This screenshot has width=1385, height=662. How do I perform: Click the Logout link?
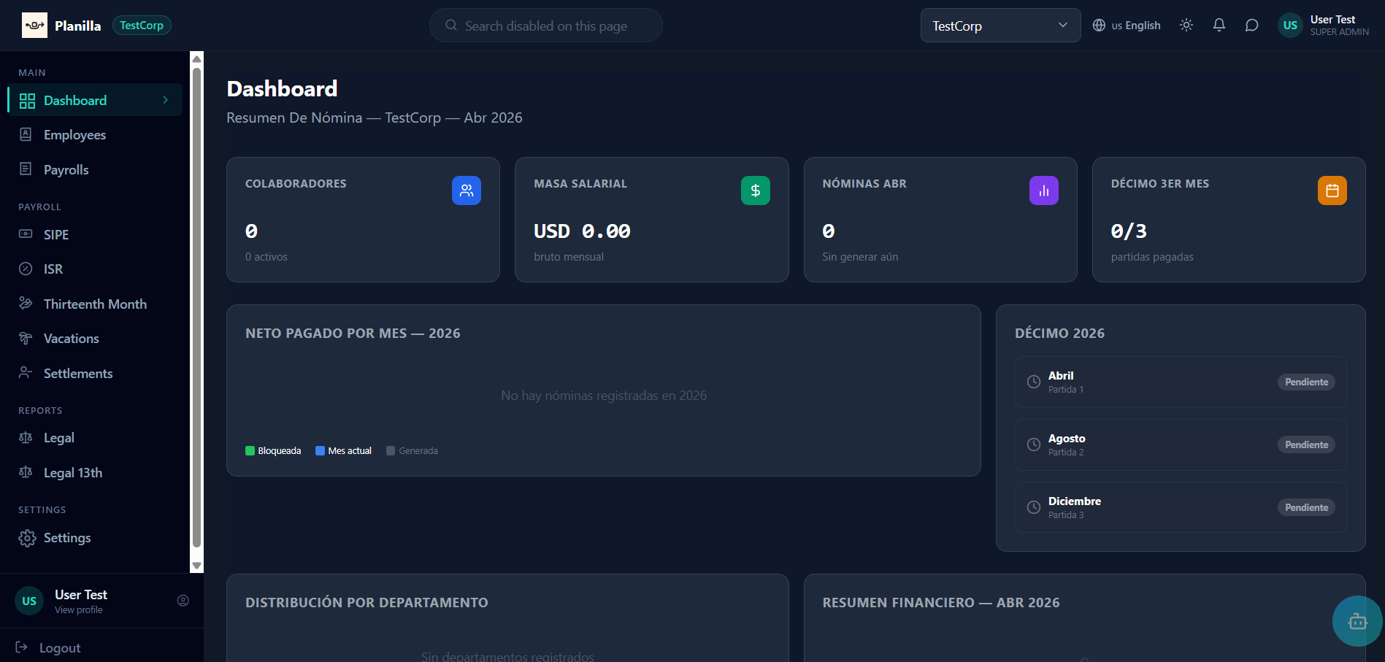click(x=59, y=648)
